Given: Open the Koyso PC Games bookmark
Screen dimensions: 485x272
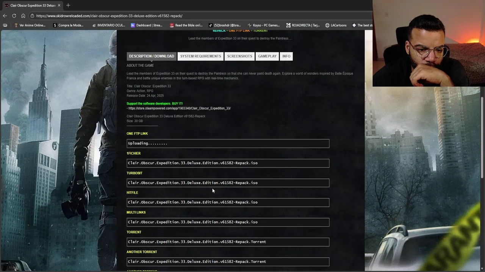Looking at the screenshot, I should coord(264,25).
